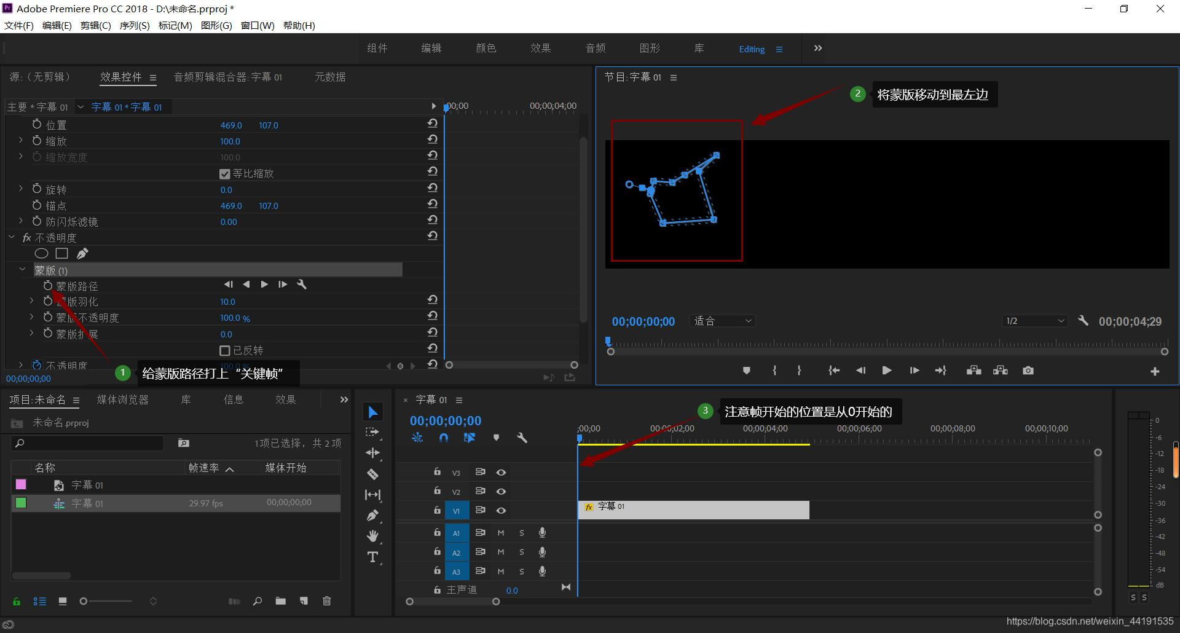
Task: Show more workspaces chevron
Action: click(818, 48)
